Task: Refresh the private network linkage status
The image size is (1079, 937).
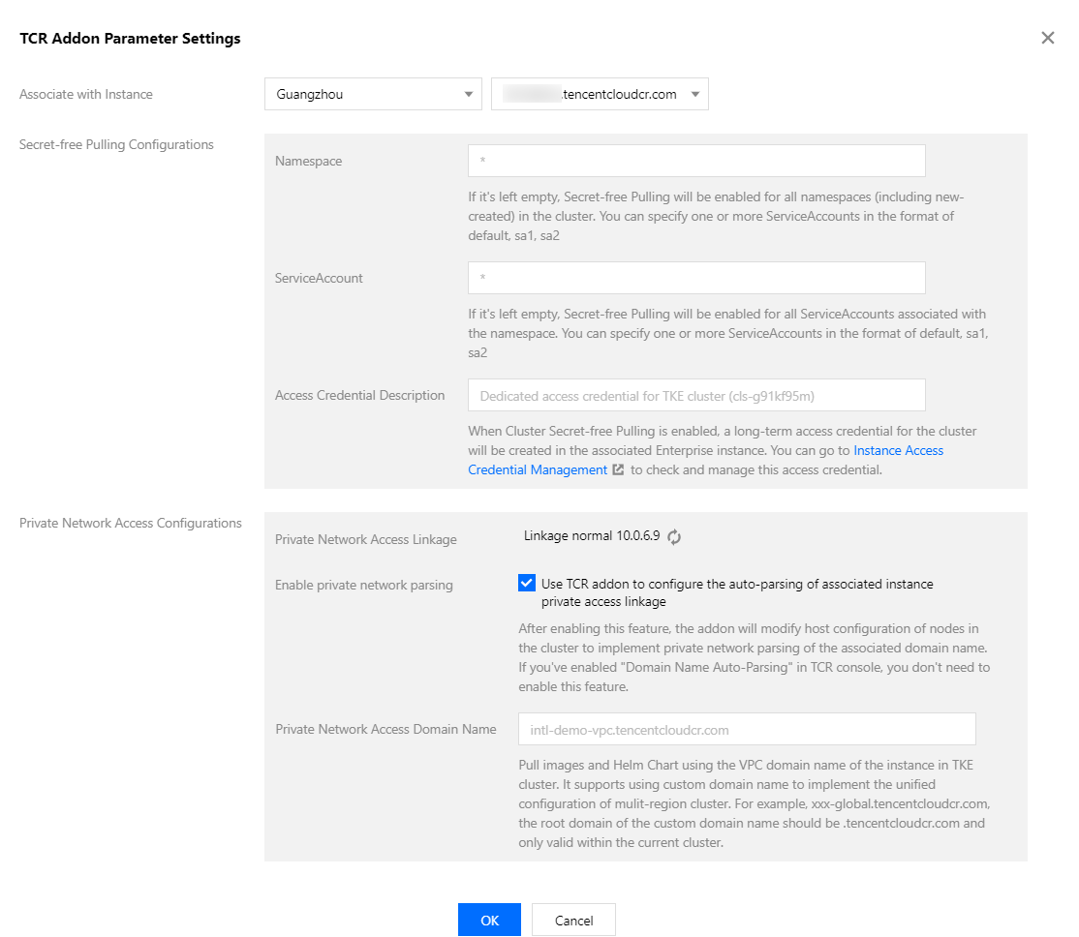Action: [674, 536]
